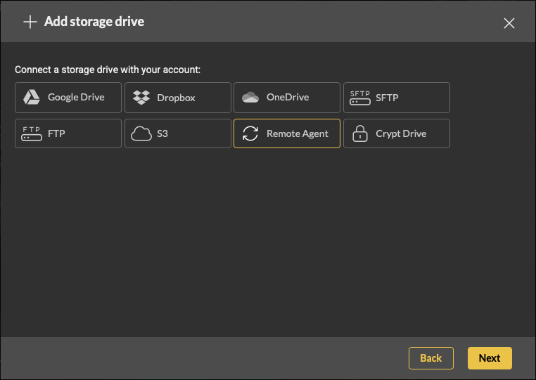Click the S3 cloud outline icon

[141, 133]
